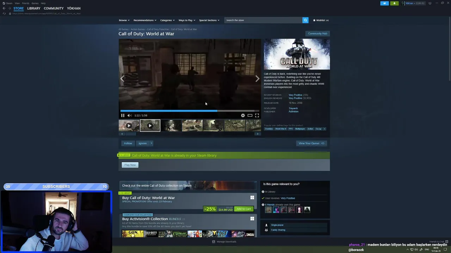Image resolution: width=451 pixels, height=253 pixels.
Task: Pause the trailer video
Action: coord(123,115)
